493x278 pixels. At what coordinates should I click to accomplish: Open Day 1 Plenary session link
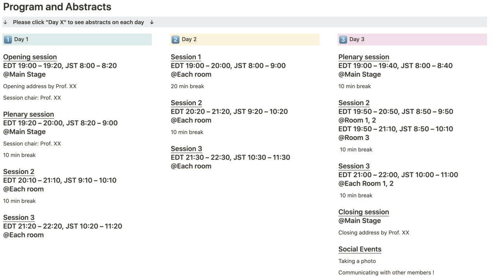click(28, 114)
